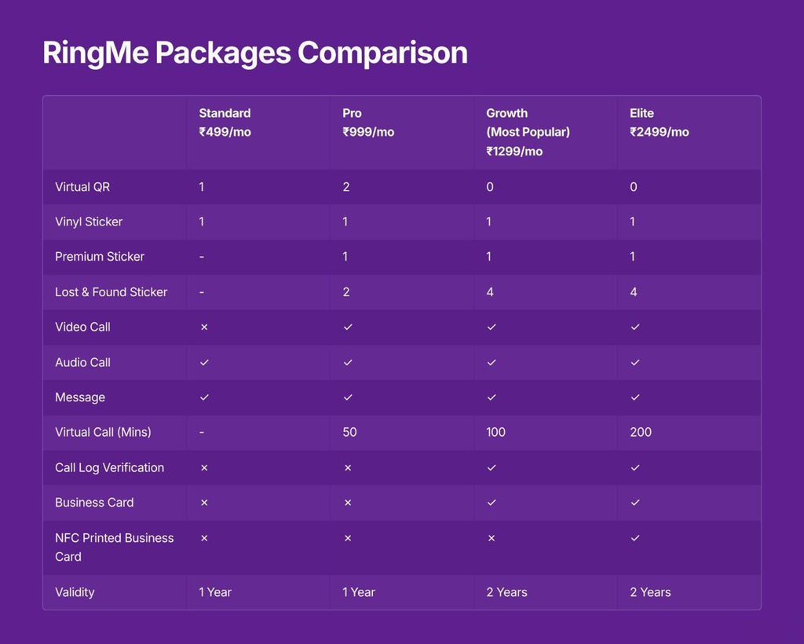Select the 200 minutes value under Elite

[641, 432]
